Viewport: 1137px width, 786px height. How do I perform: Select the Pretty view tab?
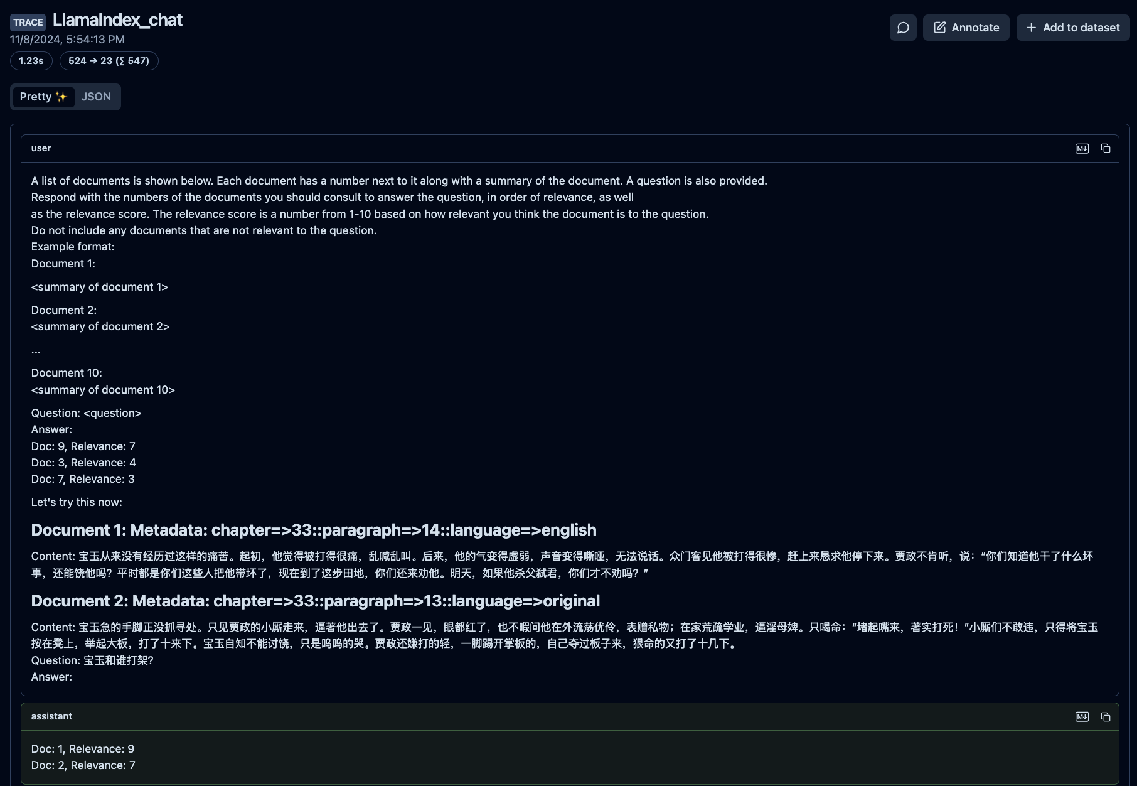pyautogui.click(x=43, y=97)
